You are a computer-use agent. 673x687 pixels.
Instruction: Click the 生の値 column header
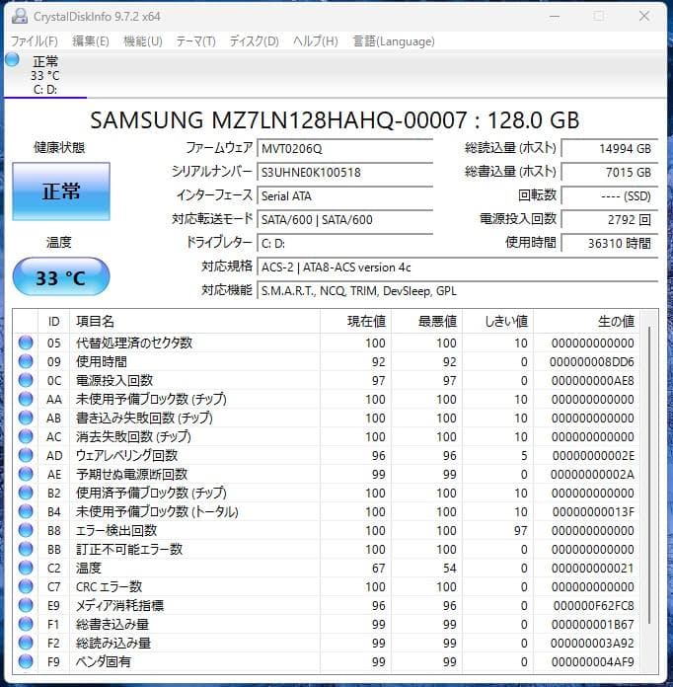tap(586, 321)
